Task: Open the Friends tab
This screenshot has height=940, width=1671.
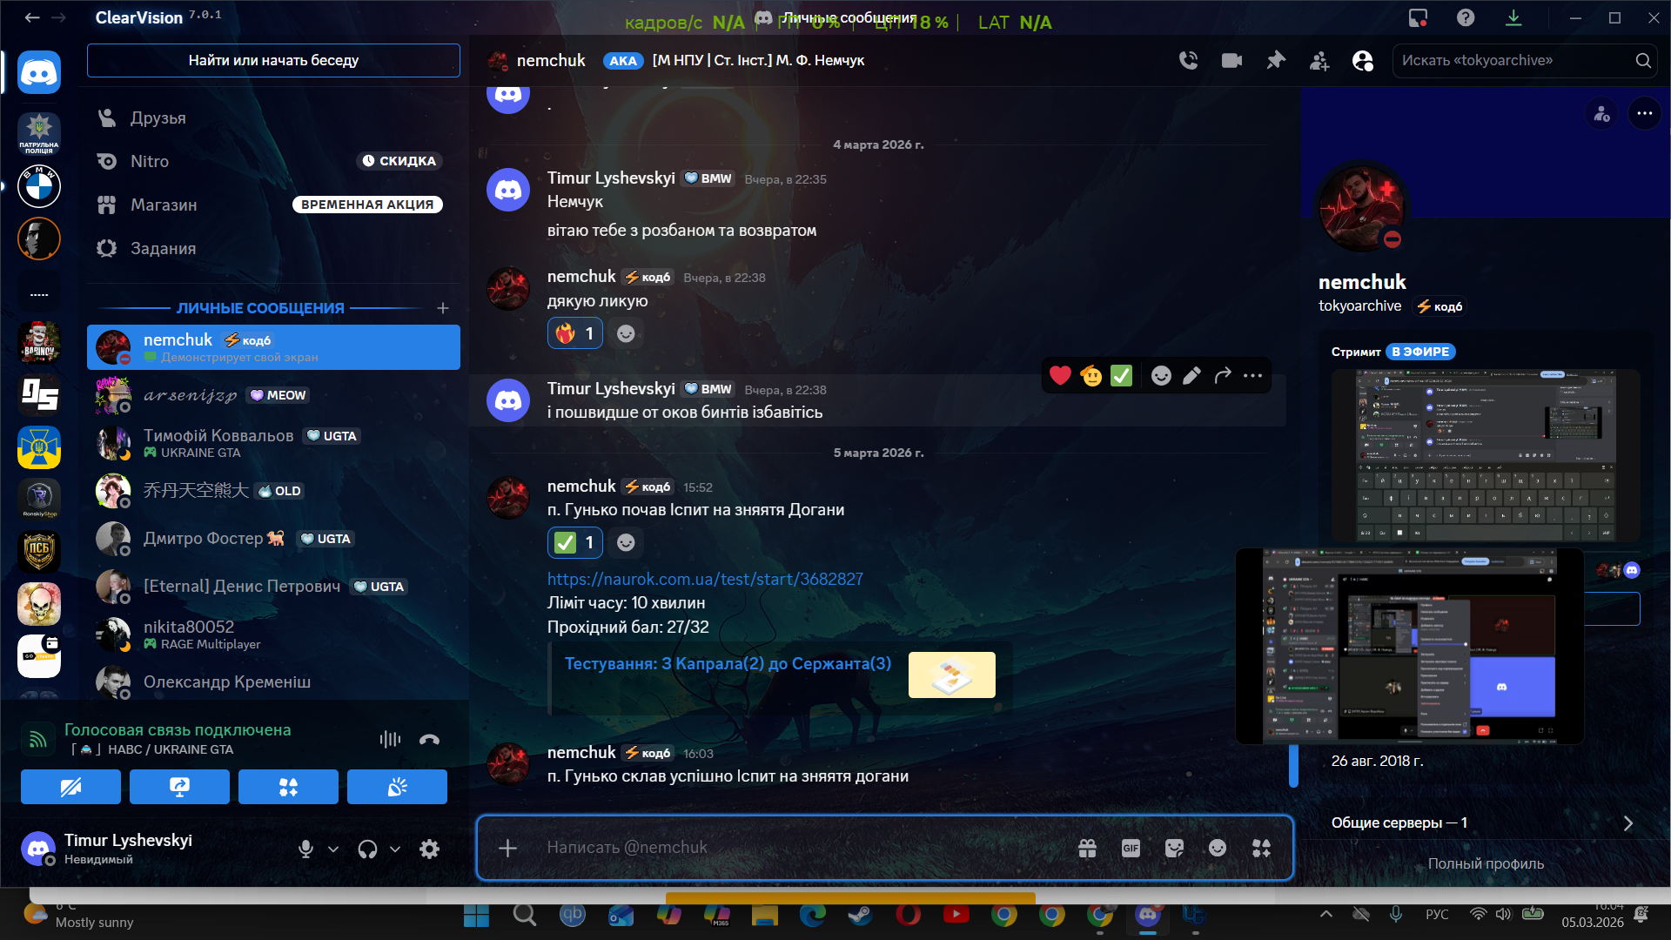Action: [x=158, y=117]
